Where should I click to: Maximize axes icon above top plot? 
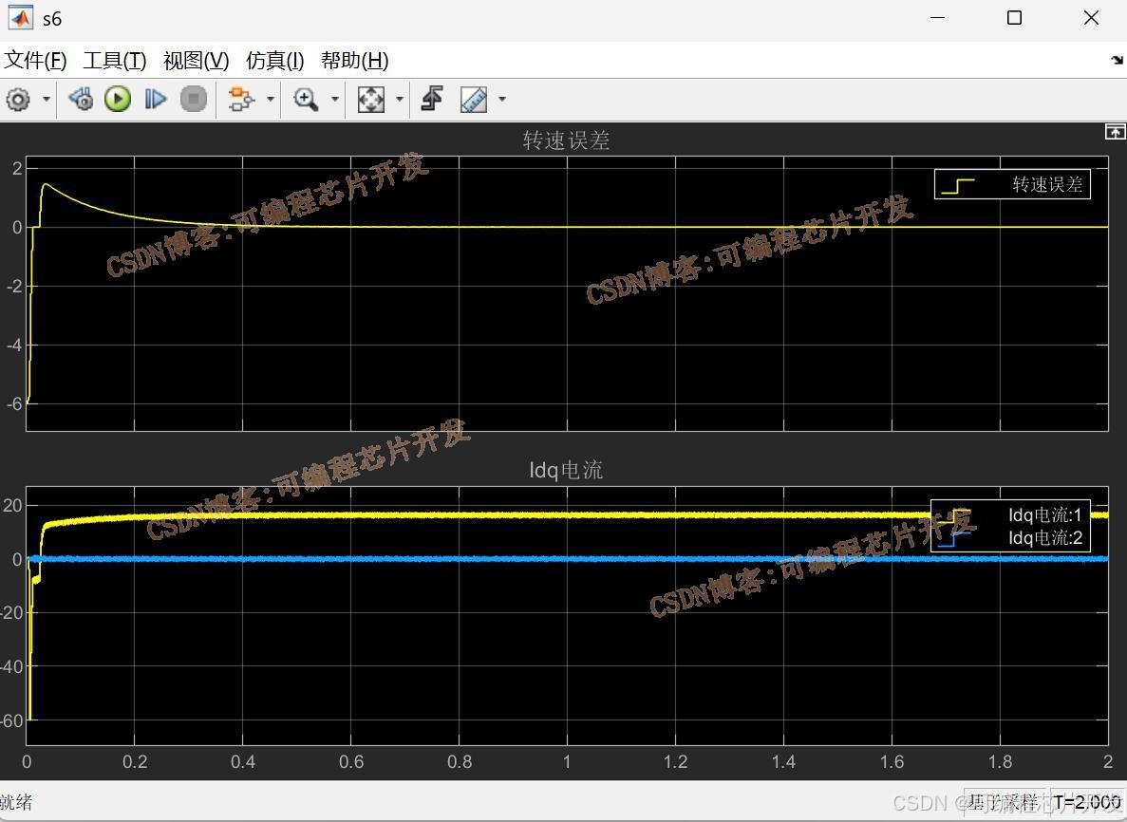click(1115, 132)
